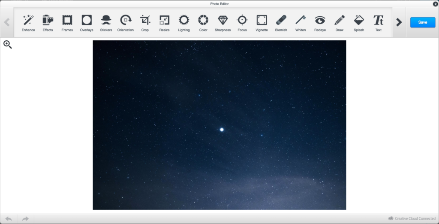Click the starry night photo canvas
Screen dimensions: 439x224
click(219, 125)
